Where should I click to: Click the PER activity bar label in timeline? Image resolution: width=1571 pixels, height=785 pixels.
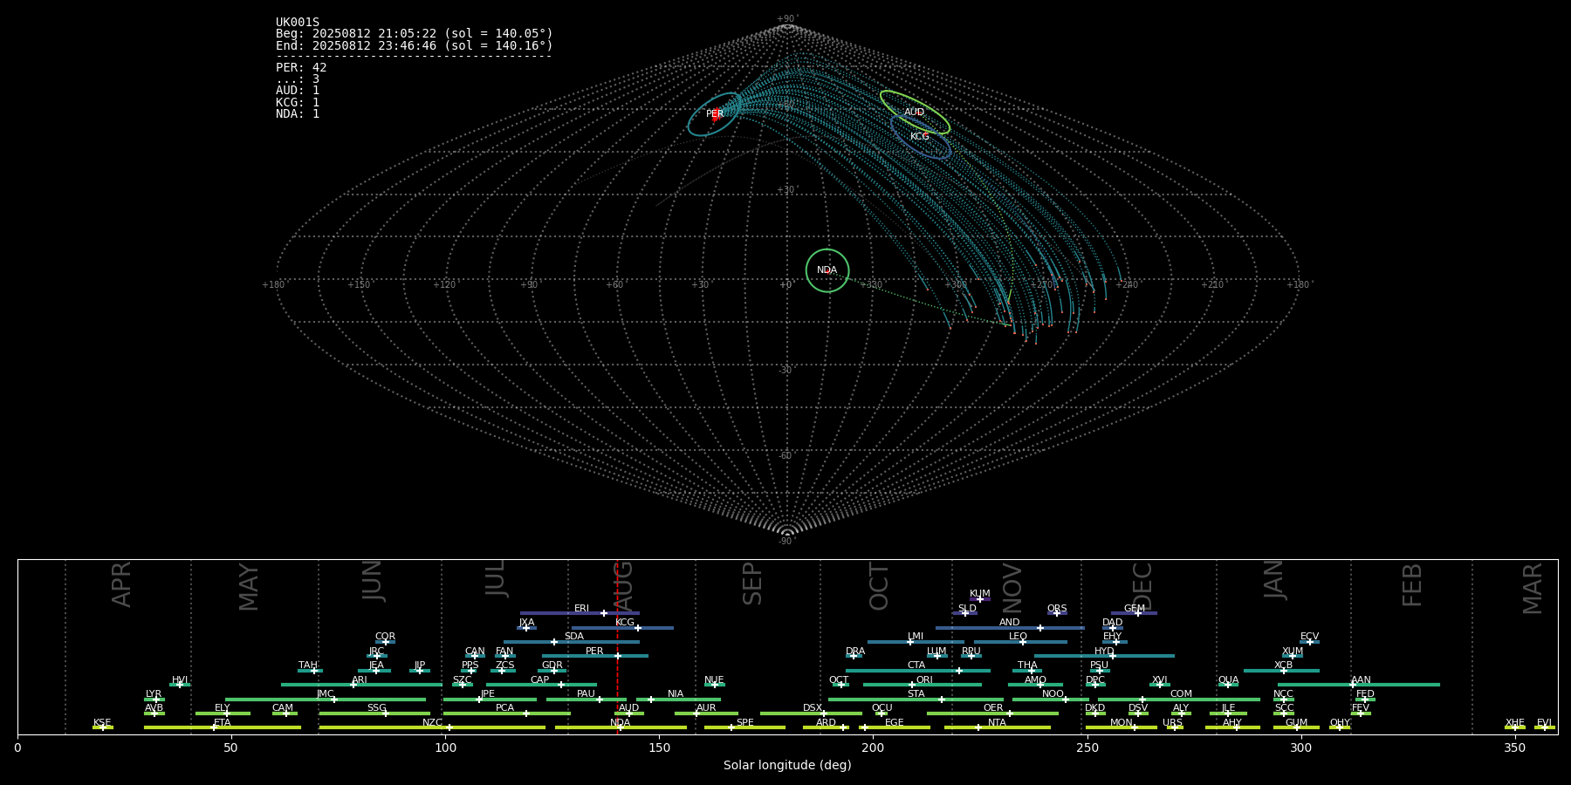tap(594, 652)
